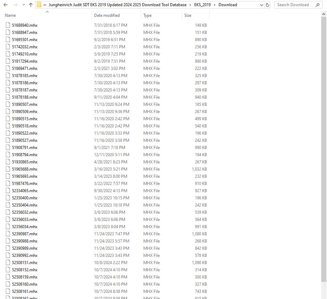Select file name 51965693.mhx
Viewport: 327px width, 299px height.
pos(25,176)
